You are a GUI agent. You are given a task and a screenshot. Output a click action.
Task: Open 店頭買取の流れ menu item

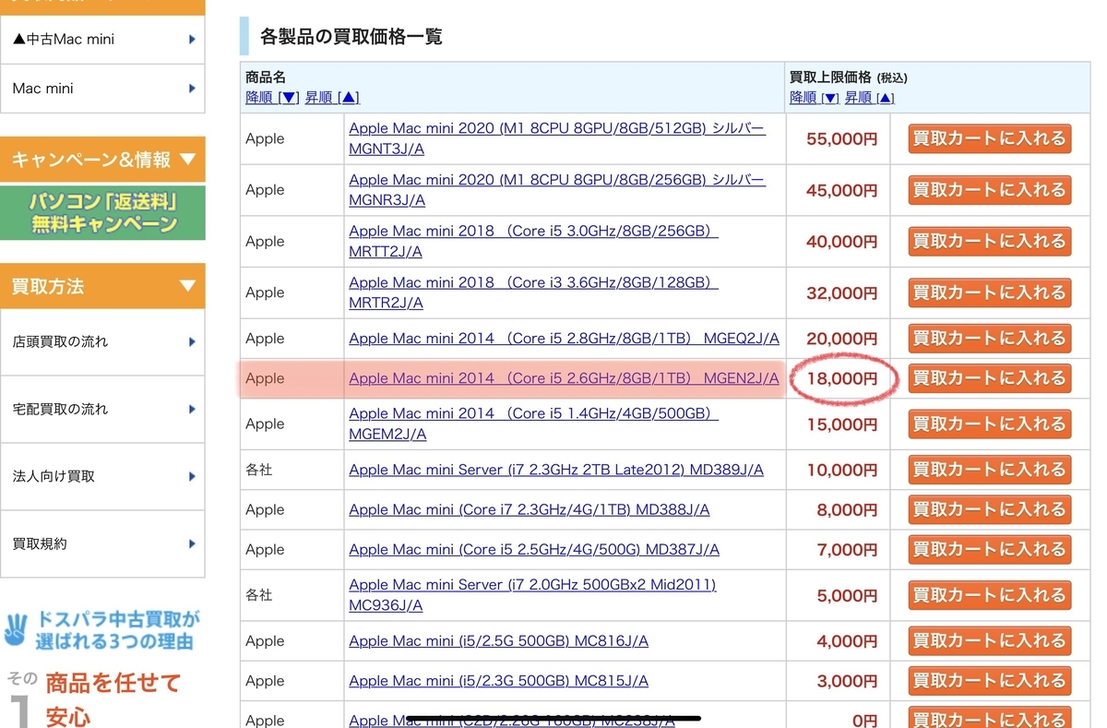(x=102, y=341)
